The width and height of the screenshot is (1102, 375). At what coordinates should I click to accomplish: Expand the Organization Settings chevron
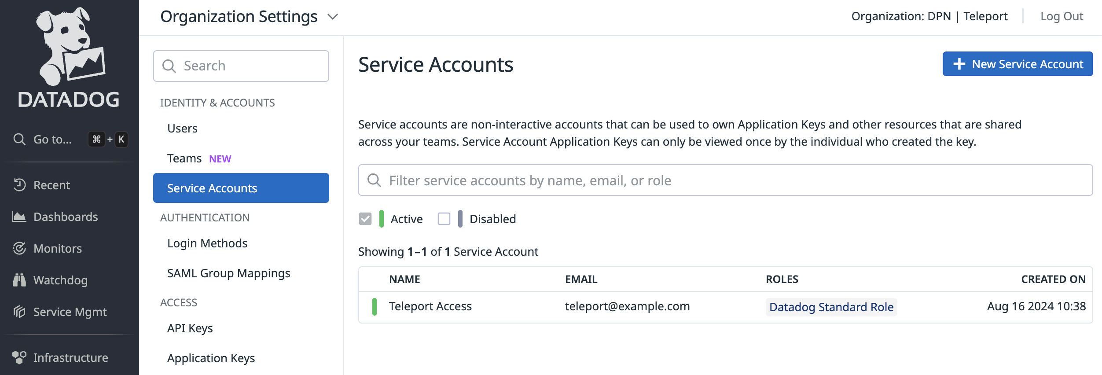tap(333, 17)
